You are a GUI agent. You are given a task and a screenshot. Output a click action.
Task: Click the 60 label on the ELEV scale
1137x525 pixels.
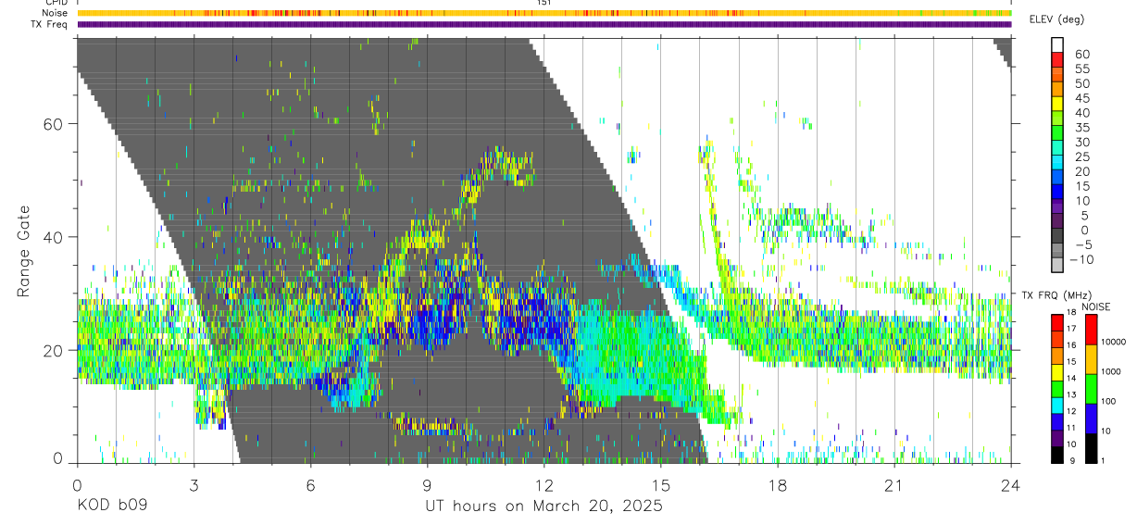point(1081,54)
